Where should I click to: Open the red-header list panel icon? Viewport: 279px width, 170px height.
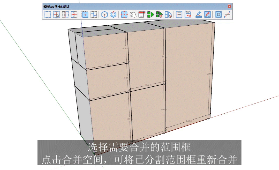141,15
